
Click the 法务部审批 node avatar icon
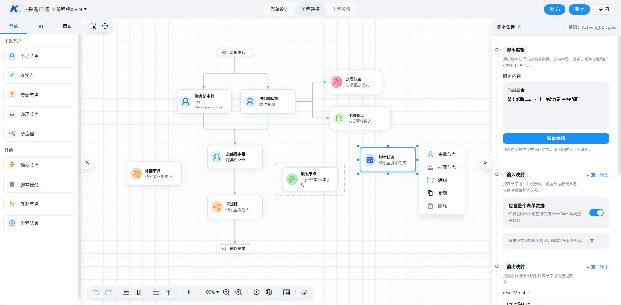click(250, 102)
